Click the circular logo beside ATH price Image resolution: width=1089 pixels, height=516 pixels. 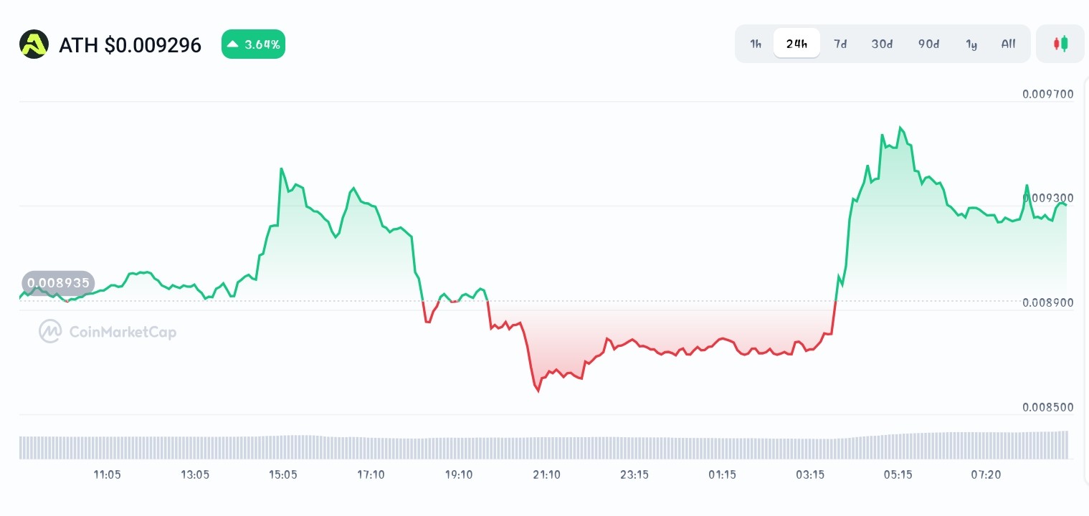(x=34, y=44)
